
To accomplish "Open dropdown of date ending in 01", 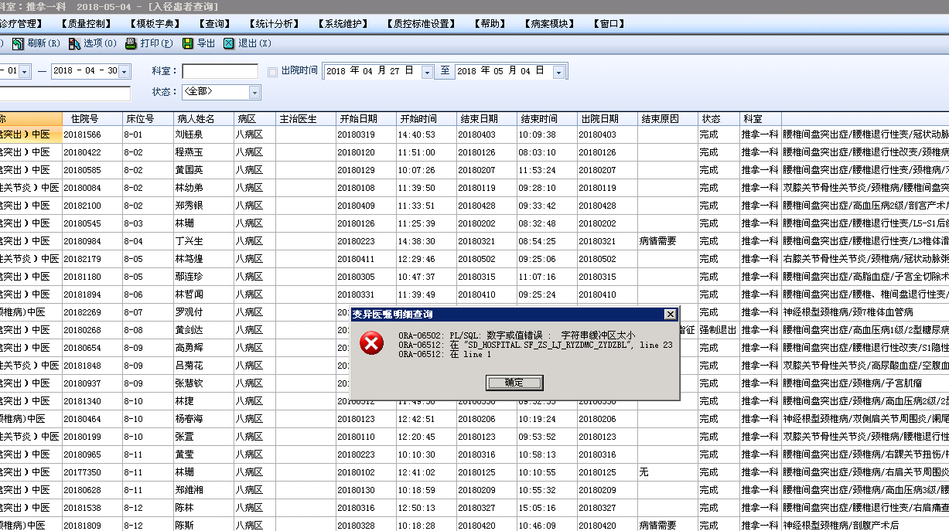I will point(25,72).
